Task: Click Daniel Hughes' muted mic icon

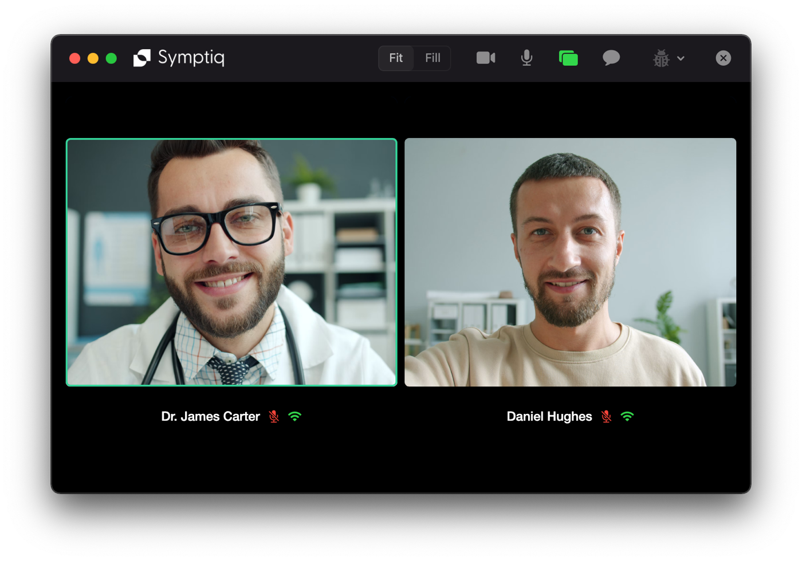Action: coord(607,416)
